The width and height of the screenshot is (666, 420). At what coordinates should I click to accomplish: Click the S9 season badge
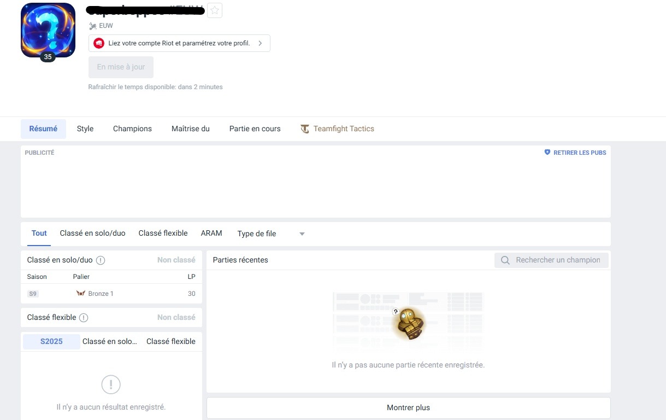pos(33,294)
